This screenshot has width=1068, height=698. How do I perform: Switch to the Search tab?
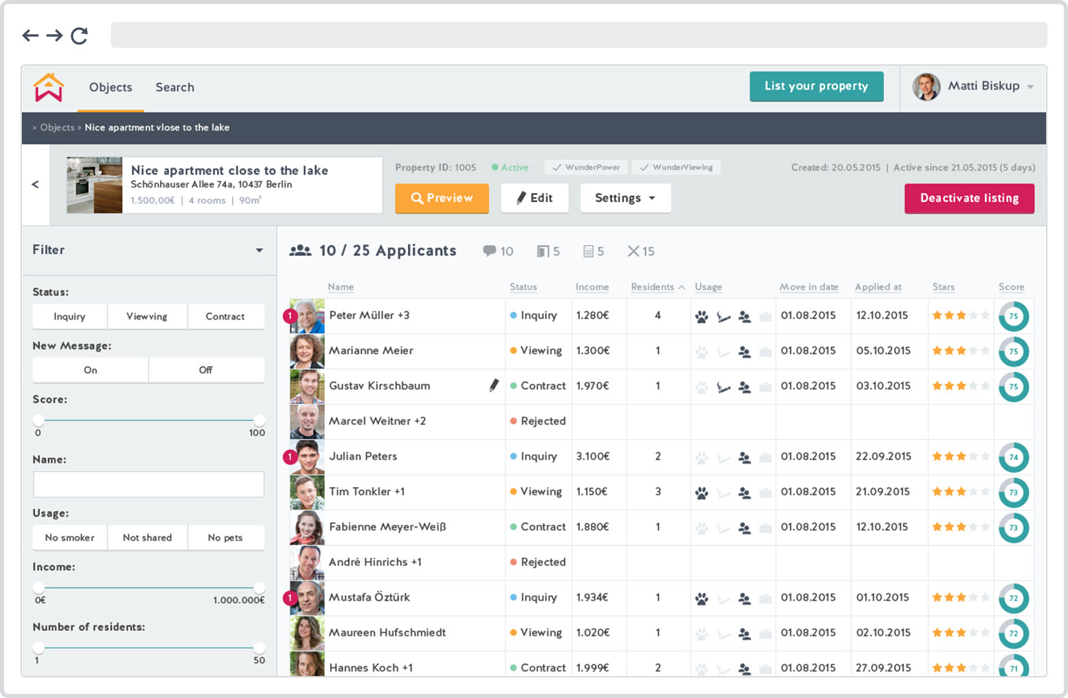pyautogui.click(x=175, y=88)
